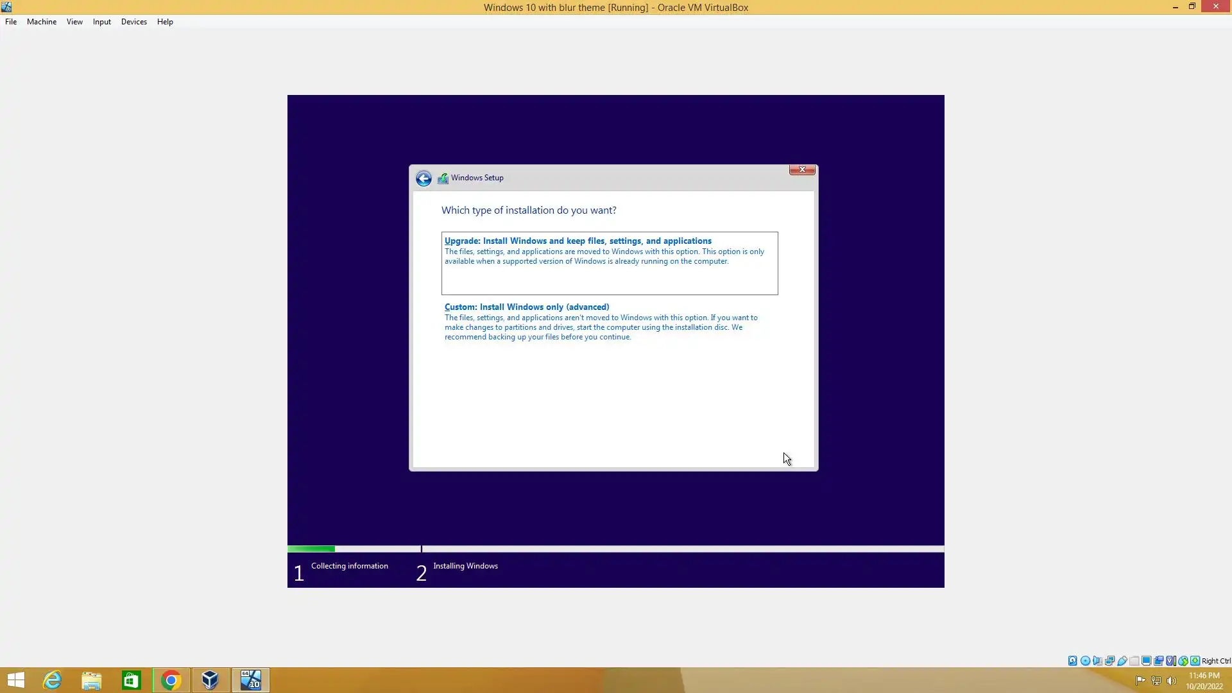
Task: Choose Custom: Install Windows only (advanced)
Action: point(527,307)
